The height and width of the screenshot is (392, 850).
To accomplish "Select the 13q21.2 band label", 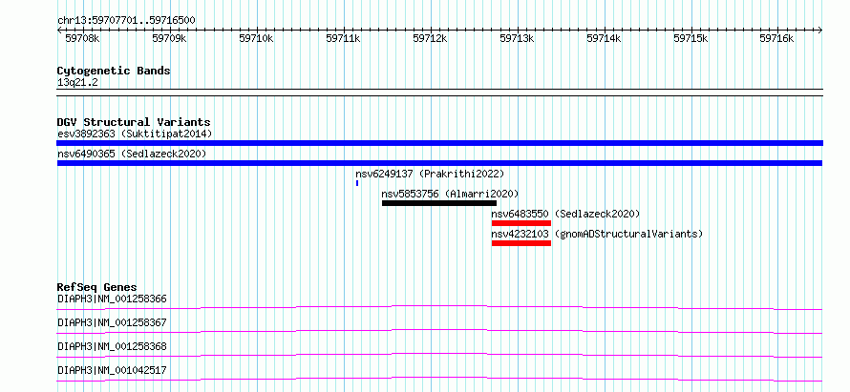I will coord(77,83).
